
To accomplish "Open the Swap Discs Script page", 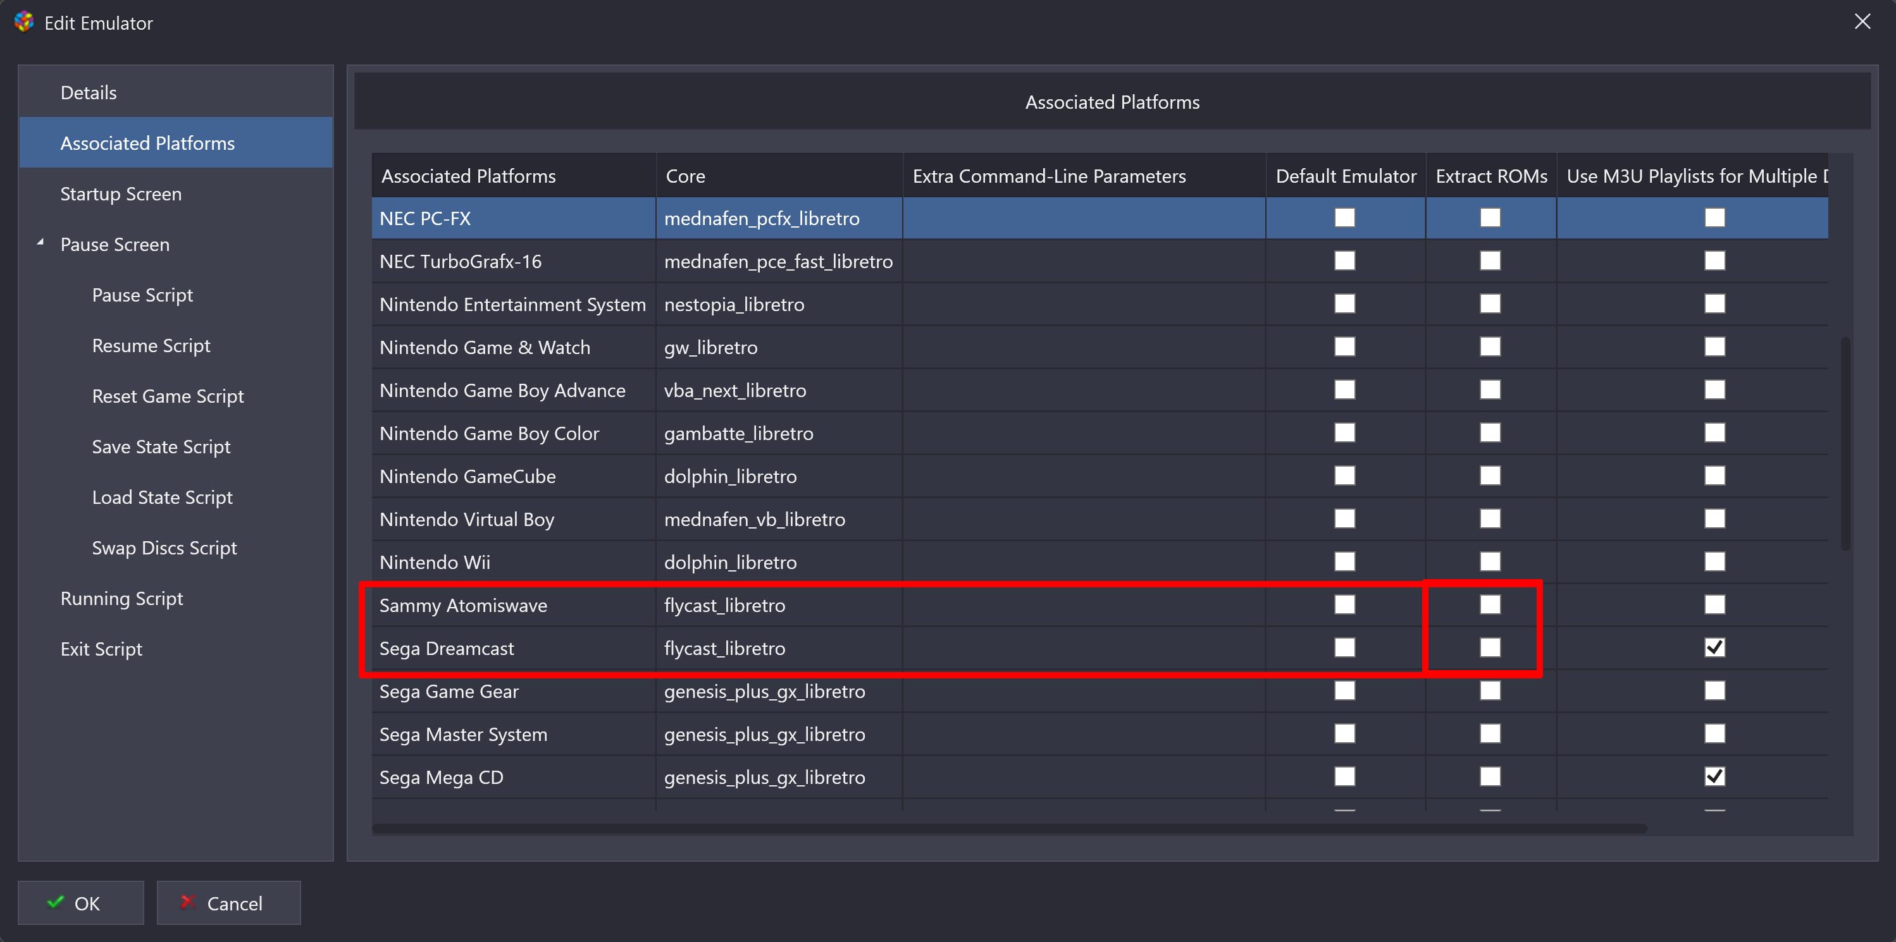I will [164, 548].
